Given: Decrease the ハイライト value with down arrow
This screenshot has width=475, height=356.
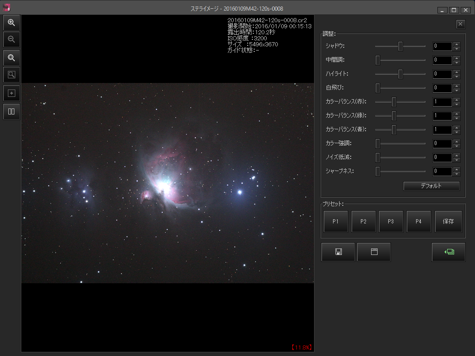Looking at the screenshot, I should click(x=456, y=76).
